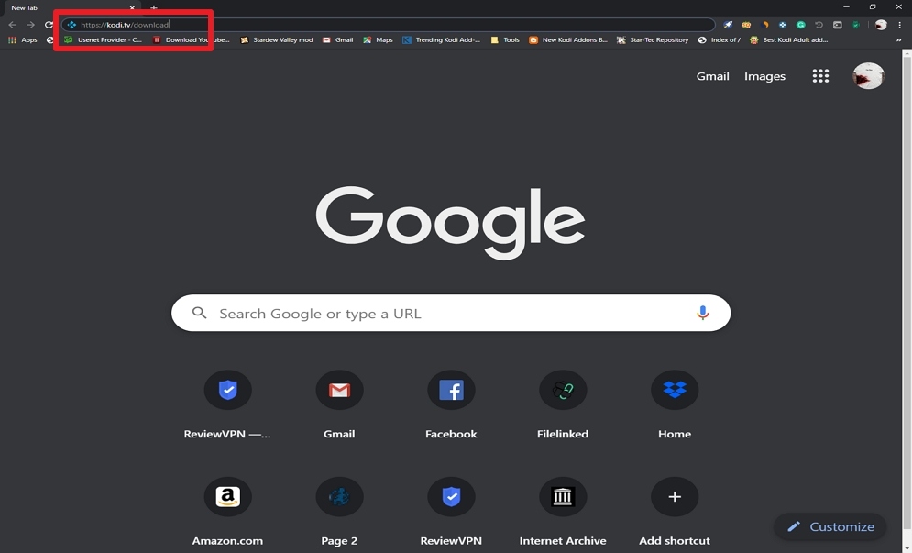Close the New Tab tab

(132, 7)
